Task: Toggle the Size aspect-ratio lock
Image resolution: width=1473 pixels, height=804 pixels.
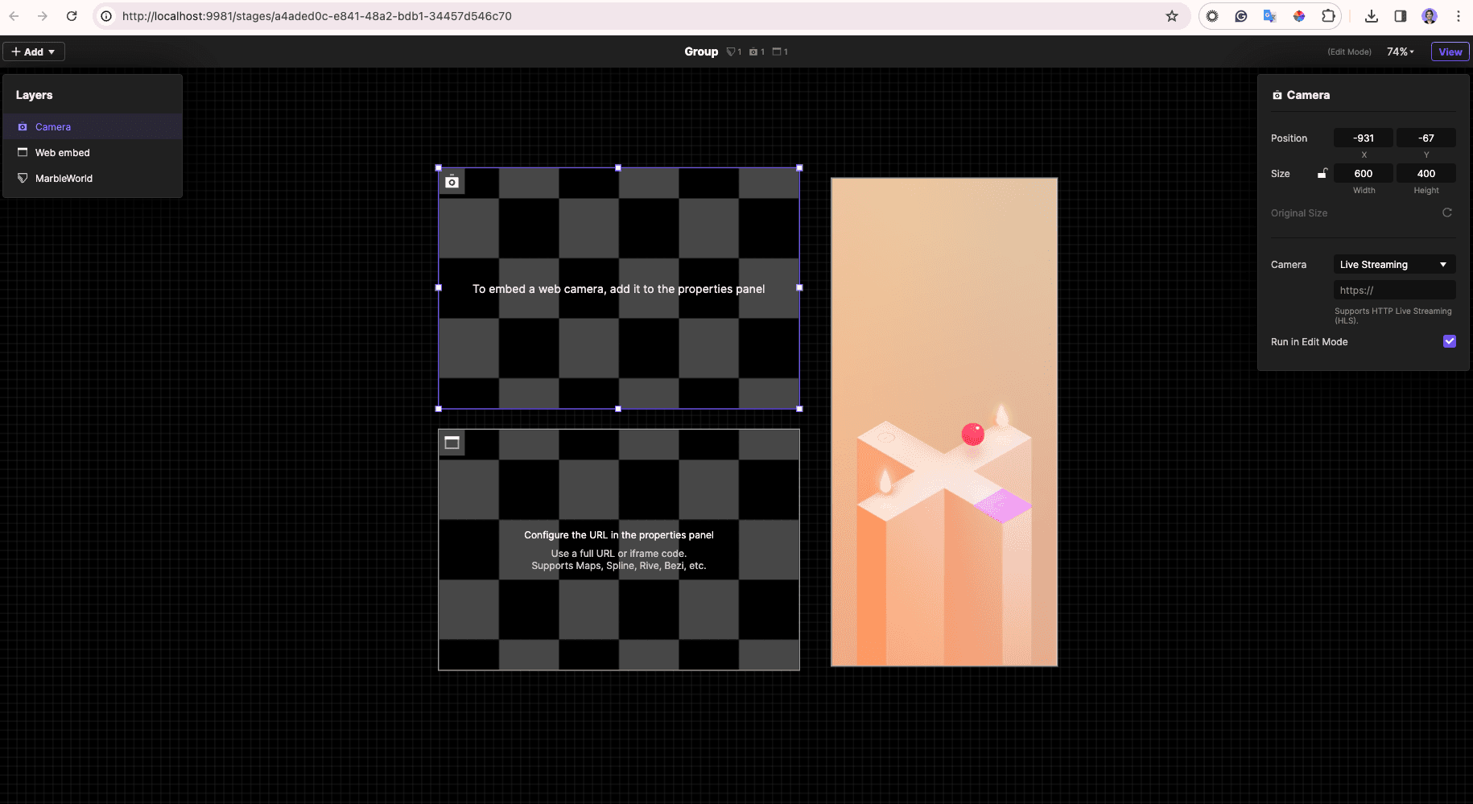Action: [x=1322, y=173]
